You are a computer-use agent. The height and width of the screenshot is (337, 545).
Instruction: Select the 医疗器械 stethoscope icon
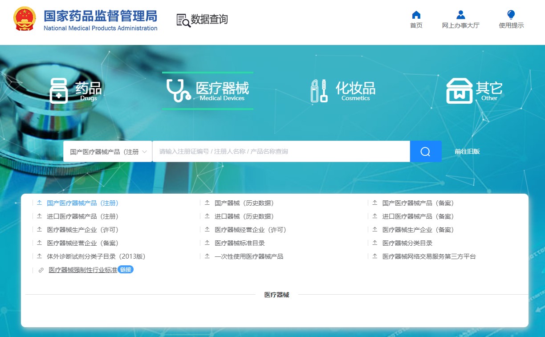point(179,90)
